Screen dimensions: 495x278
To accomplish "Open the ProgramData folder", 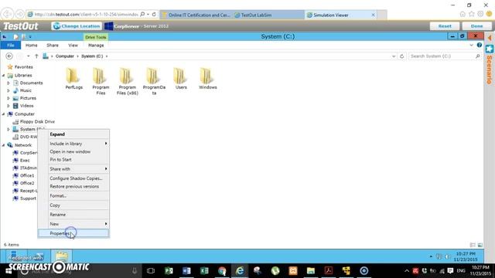I will coord(154,81).
